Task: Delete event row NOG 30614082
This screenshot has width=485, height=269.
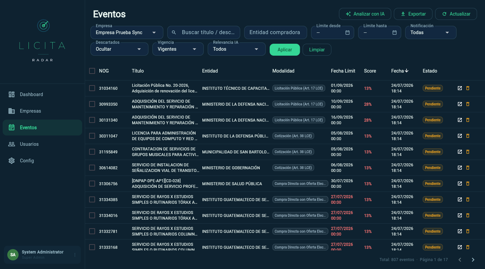Action: 468,168
